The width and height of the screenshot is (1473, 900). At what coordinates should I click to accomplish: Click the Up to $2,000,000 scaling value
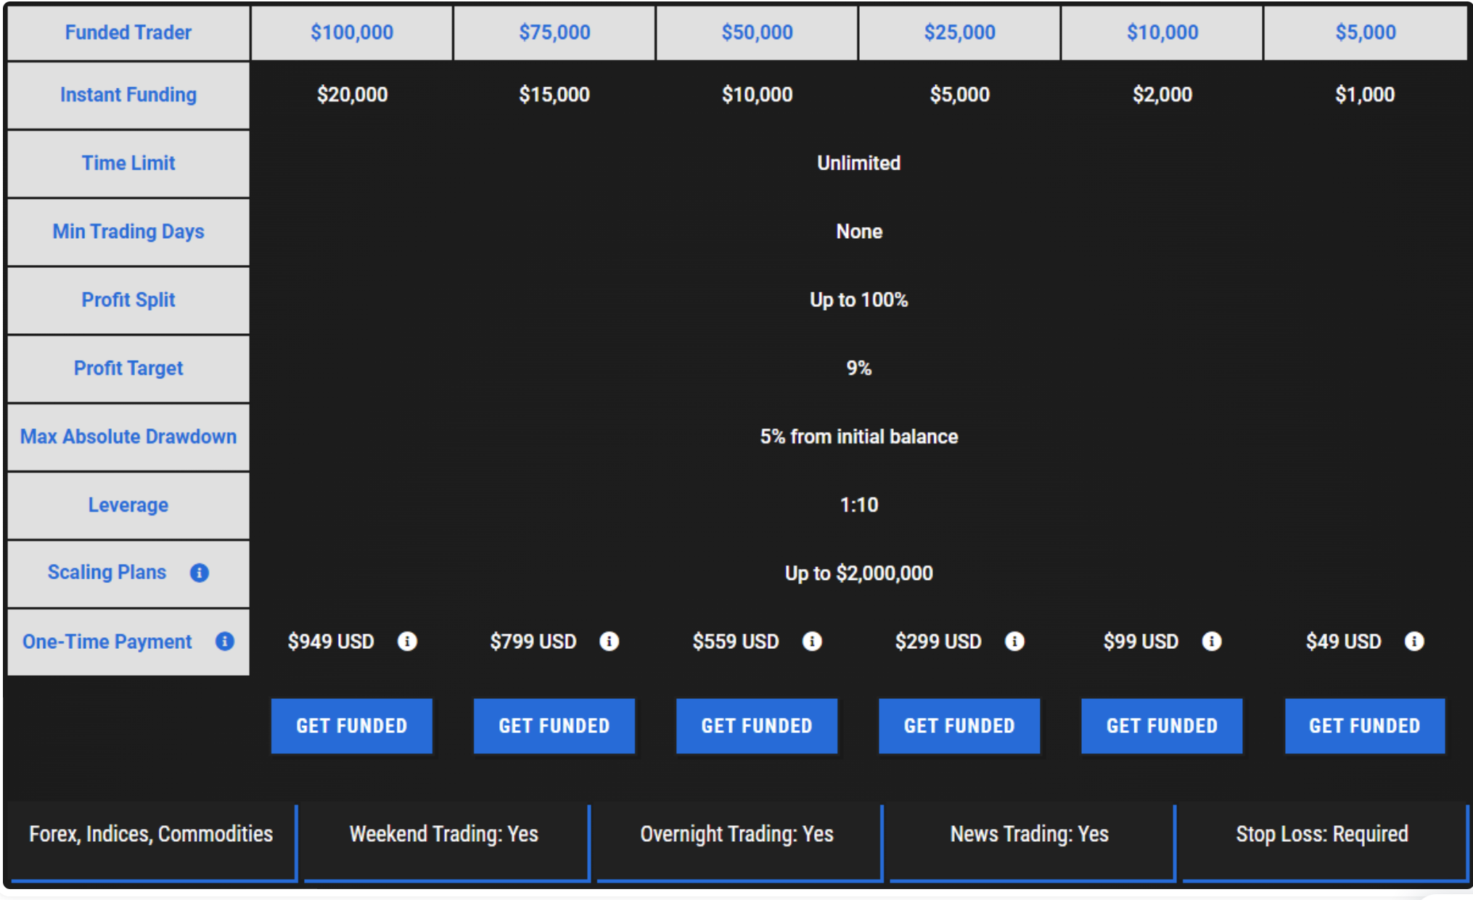[859, 573]
